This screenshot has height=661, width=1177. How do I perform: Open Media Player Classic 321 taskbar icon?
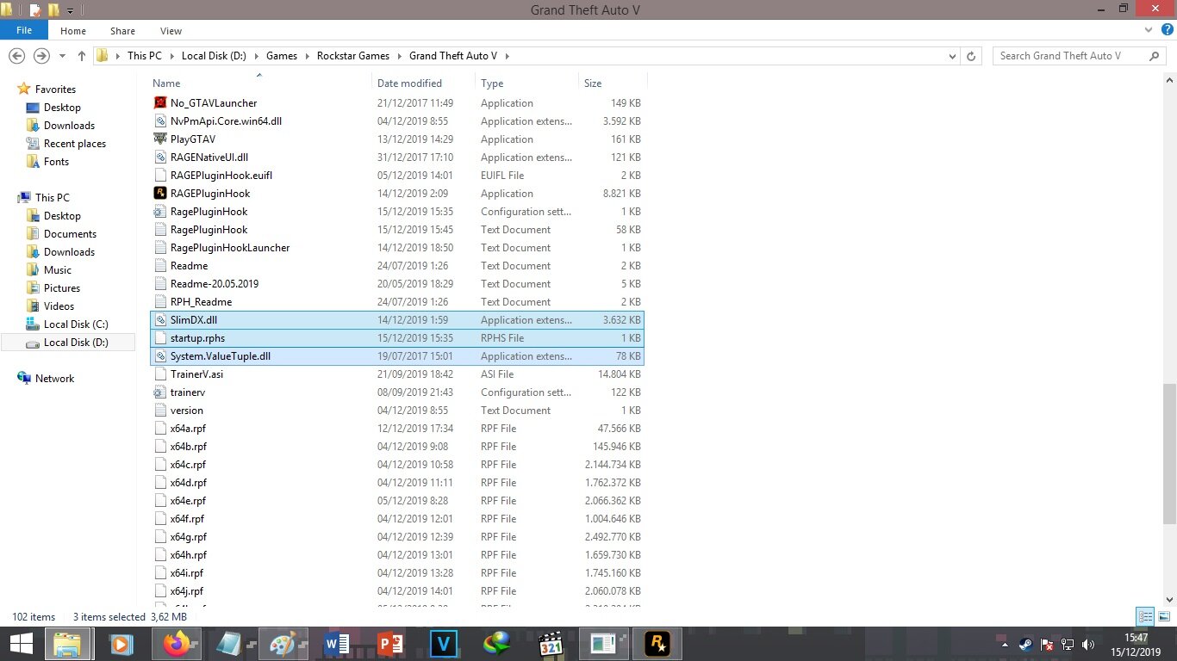[x=551, y=644]
